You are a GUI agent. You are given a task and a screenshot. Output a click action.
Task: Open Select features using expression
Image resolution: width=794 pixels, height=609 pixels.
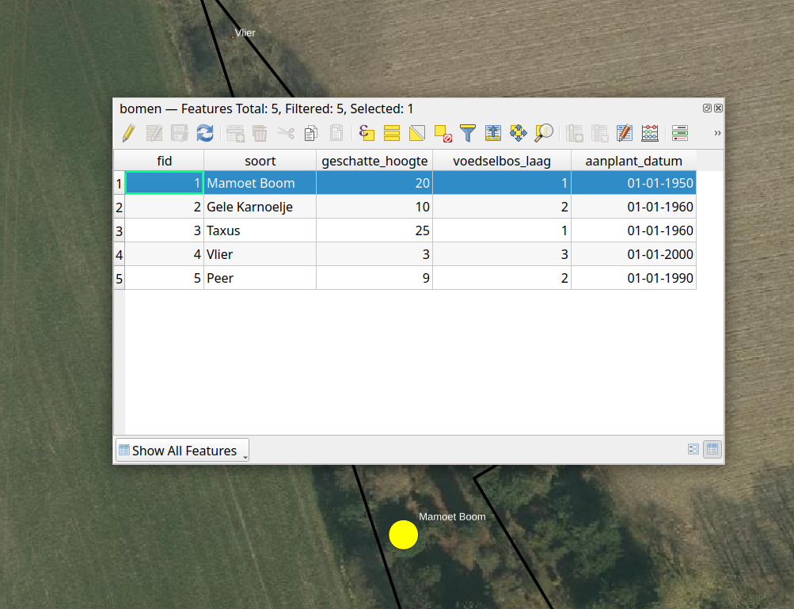[x=367, y=133]
